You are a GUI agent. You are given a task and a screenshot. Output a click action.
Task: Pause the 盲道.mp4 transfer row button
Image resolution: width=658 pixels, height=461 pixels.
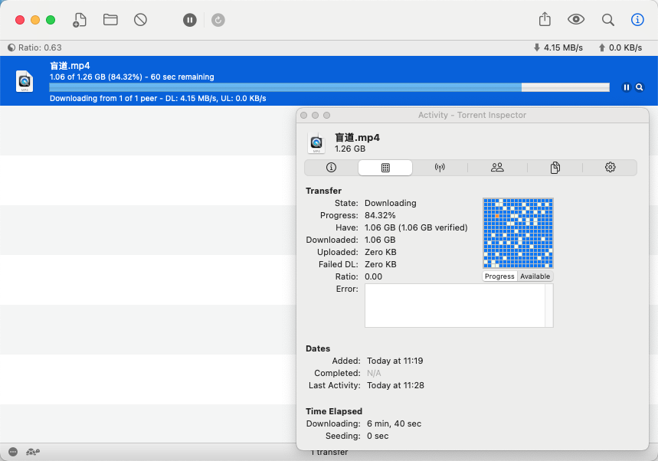click(x=627, y=87)
